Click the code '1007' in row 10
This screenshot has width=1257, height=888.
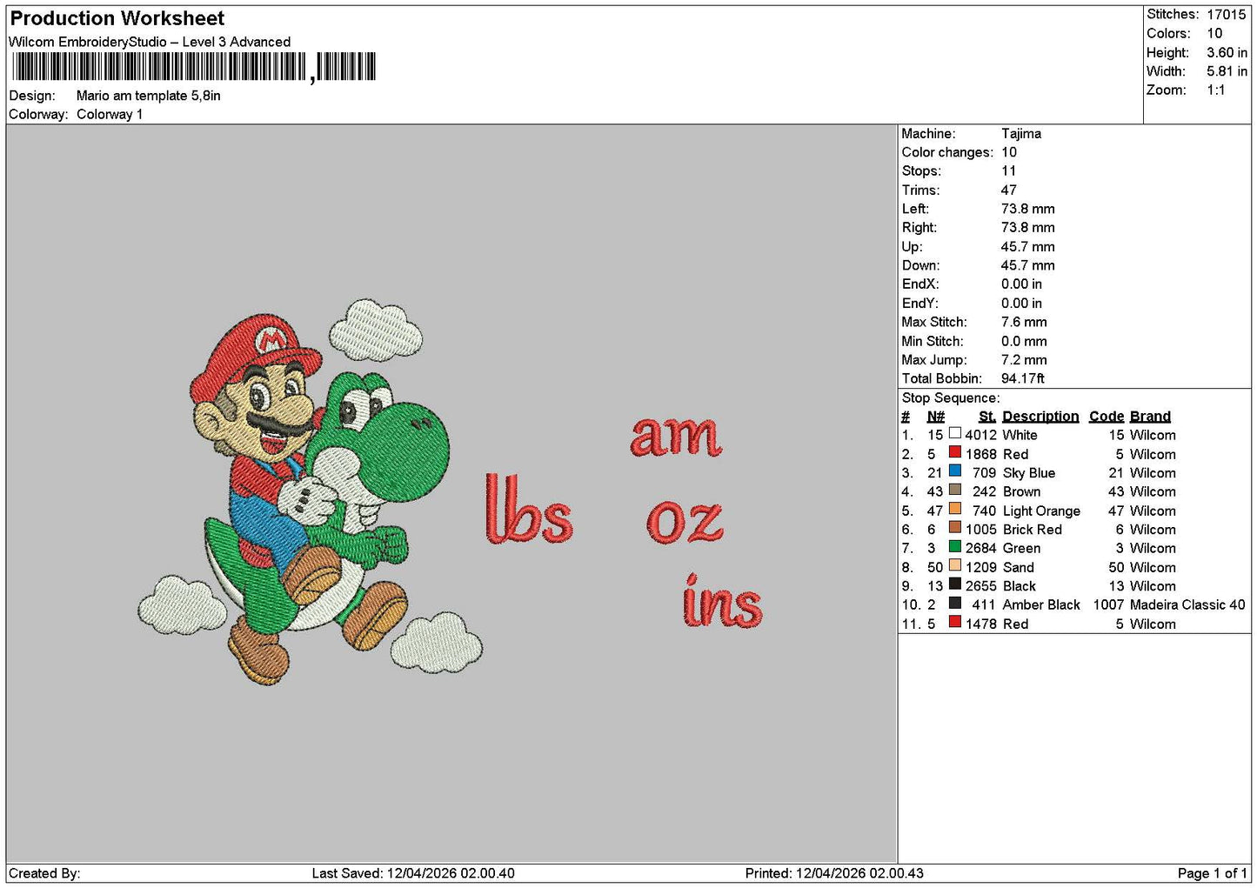pyautogui.click(x=1108, y=604)
